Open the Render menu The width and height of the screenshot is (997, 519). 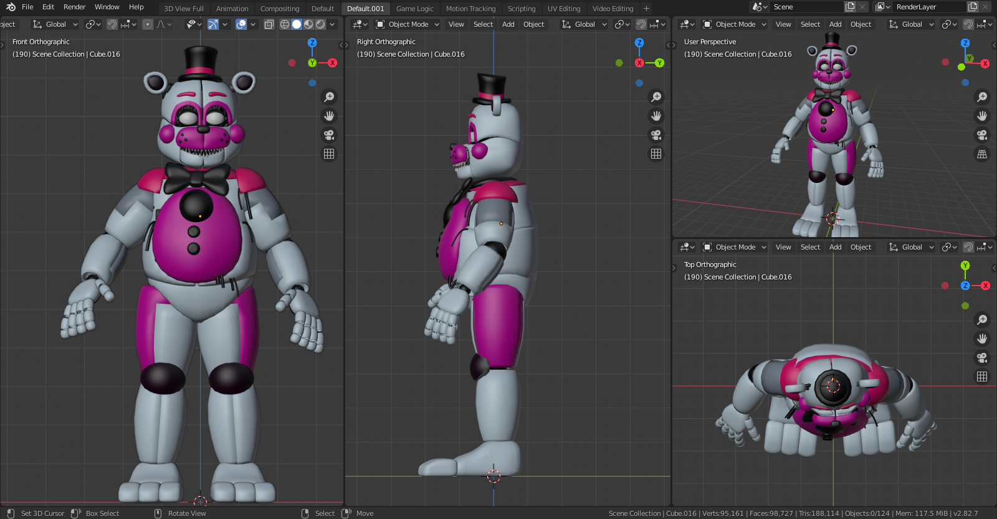tap(74, 7)
